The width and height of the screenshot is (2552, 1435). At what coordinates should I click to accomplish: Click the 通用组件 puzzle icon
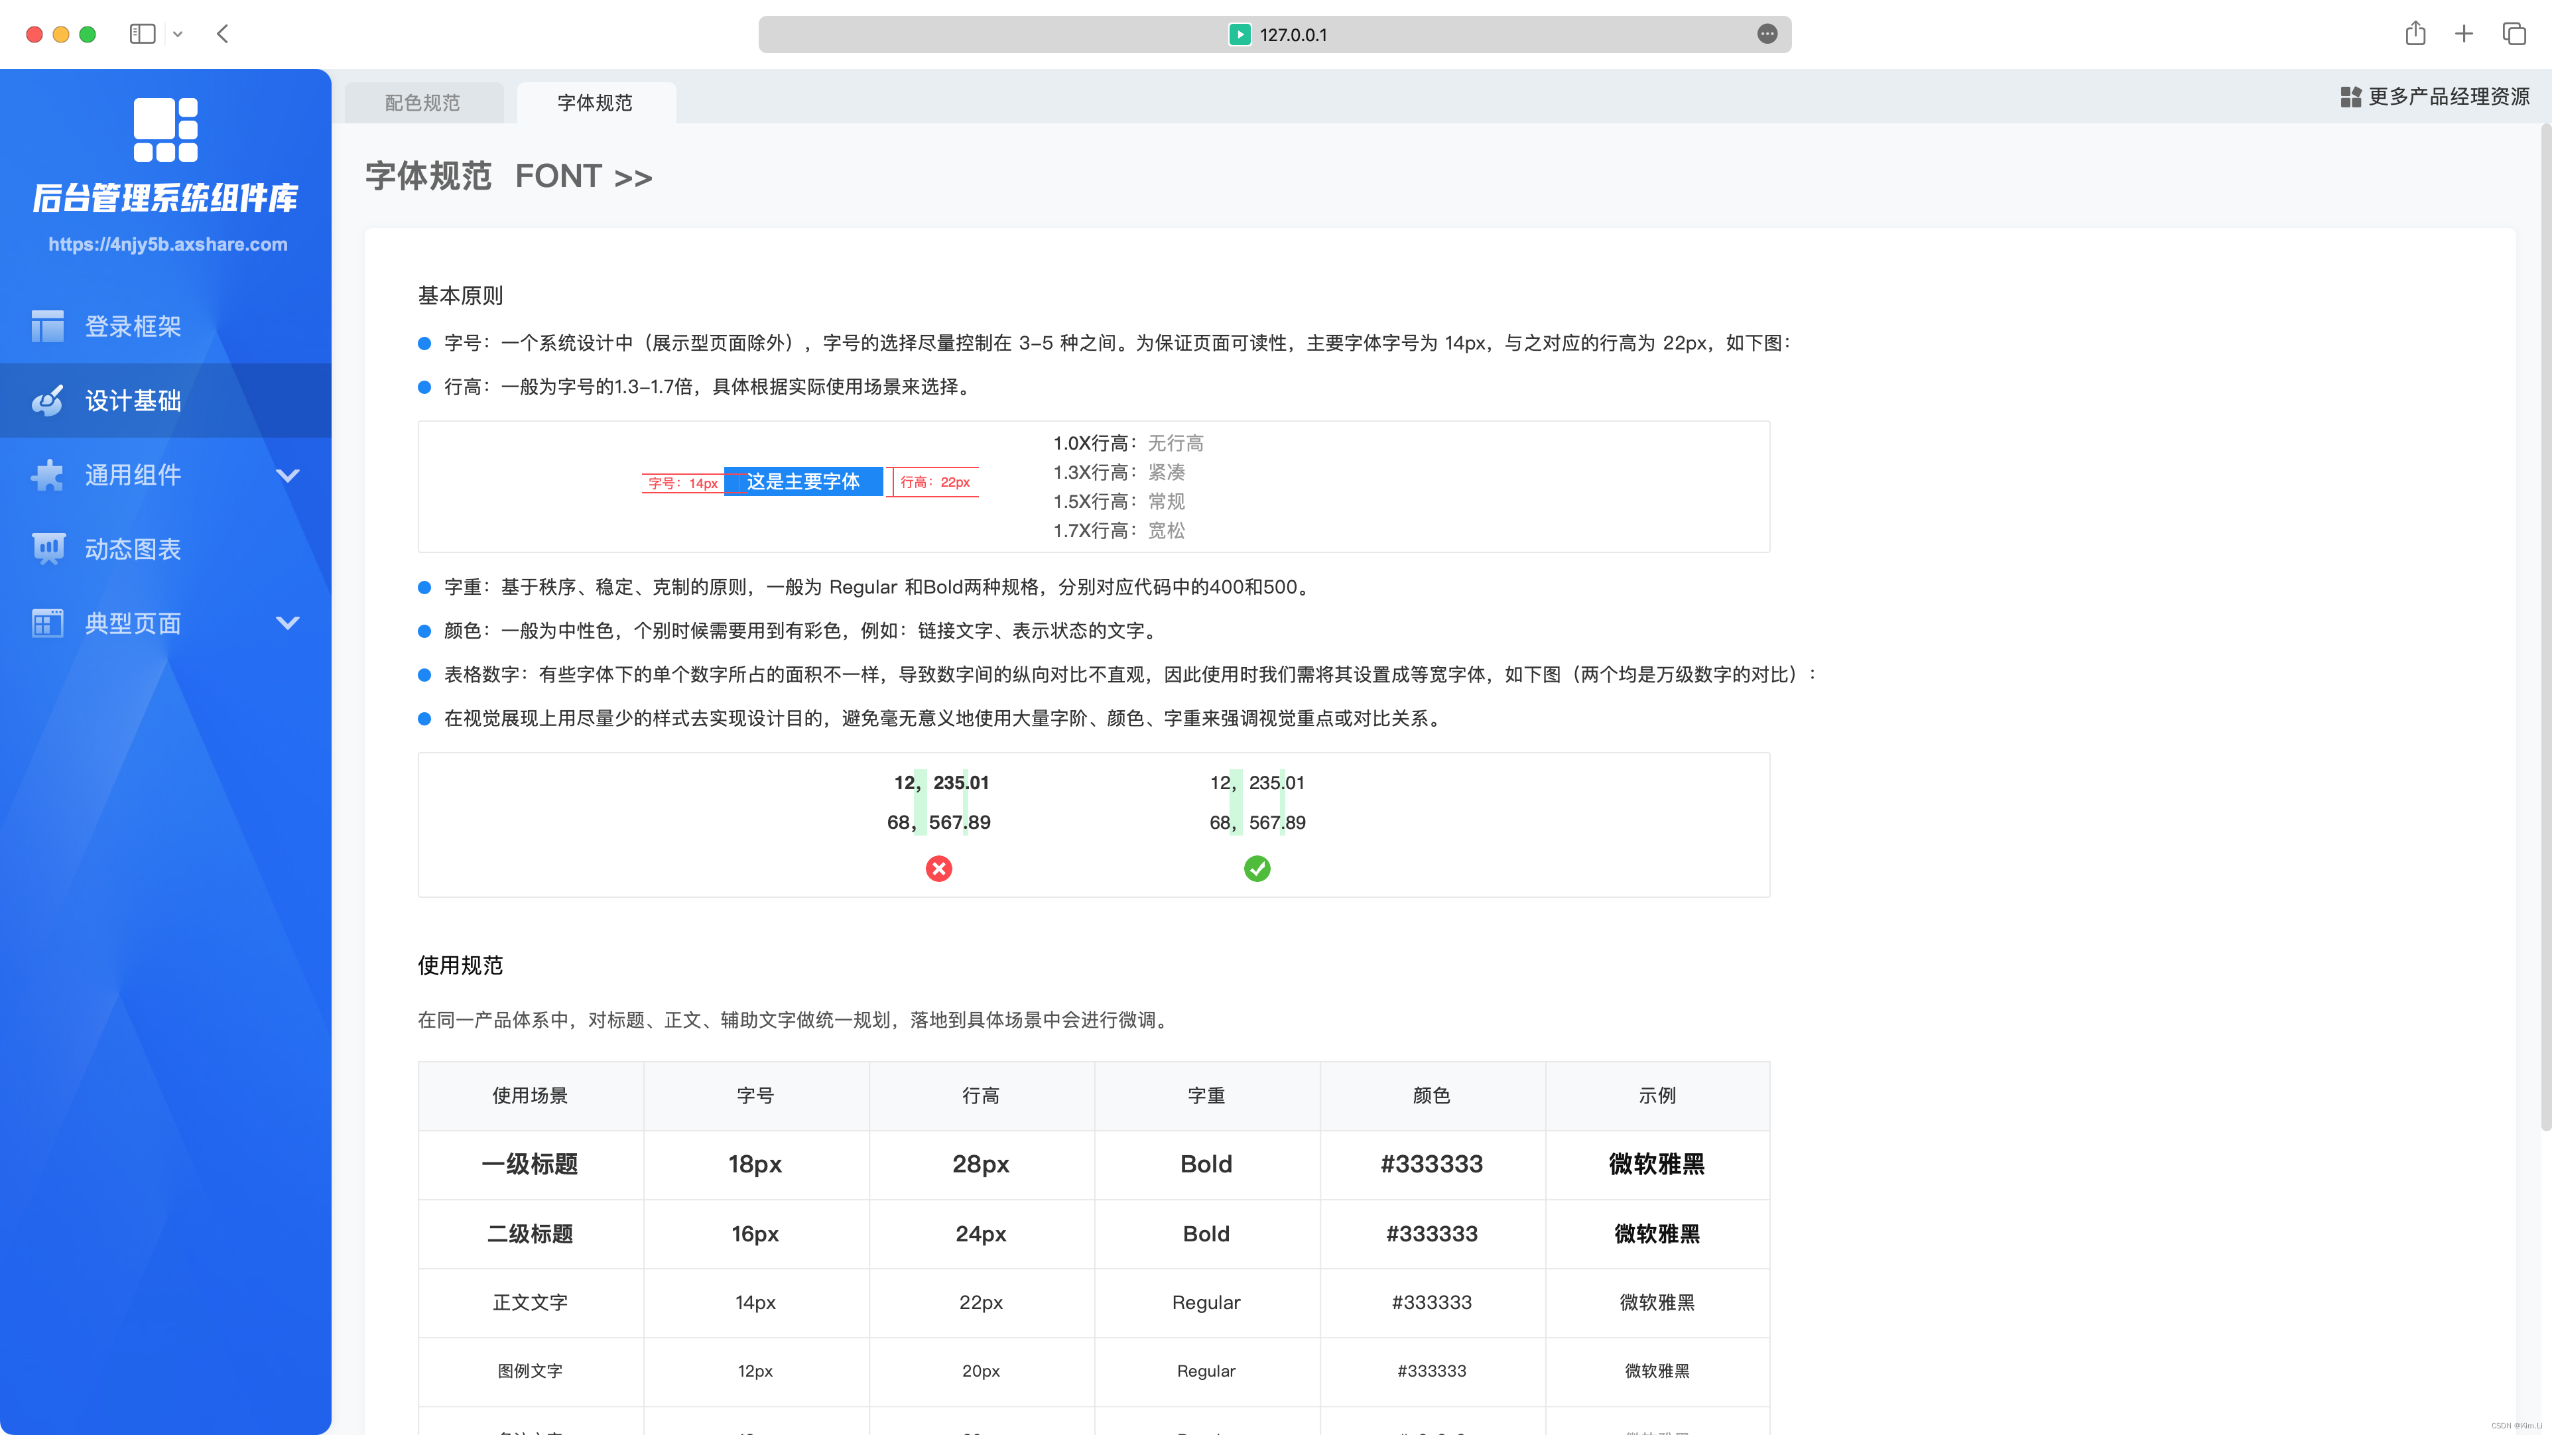46,474
